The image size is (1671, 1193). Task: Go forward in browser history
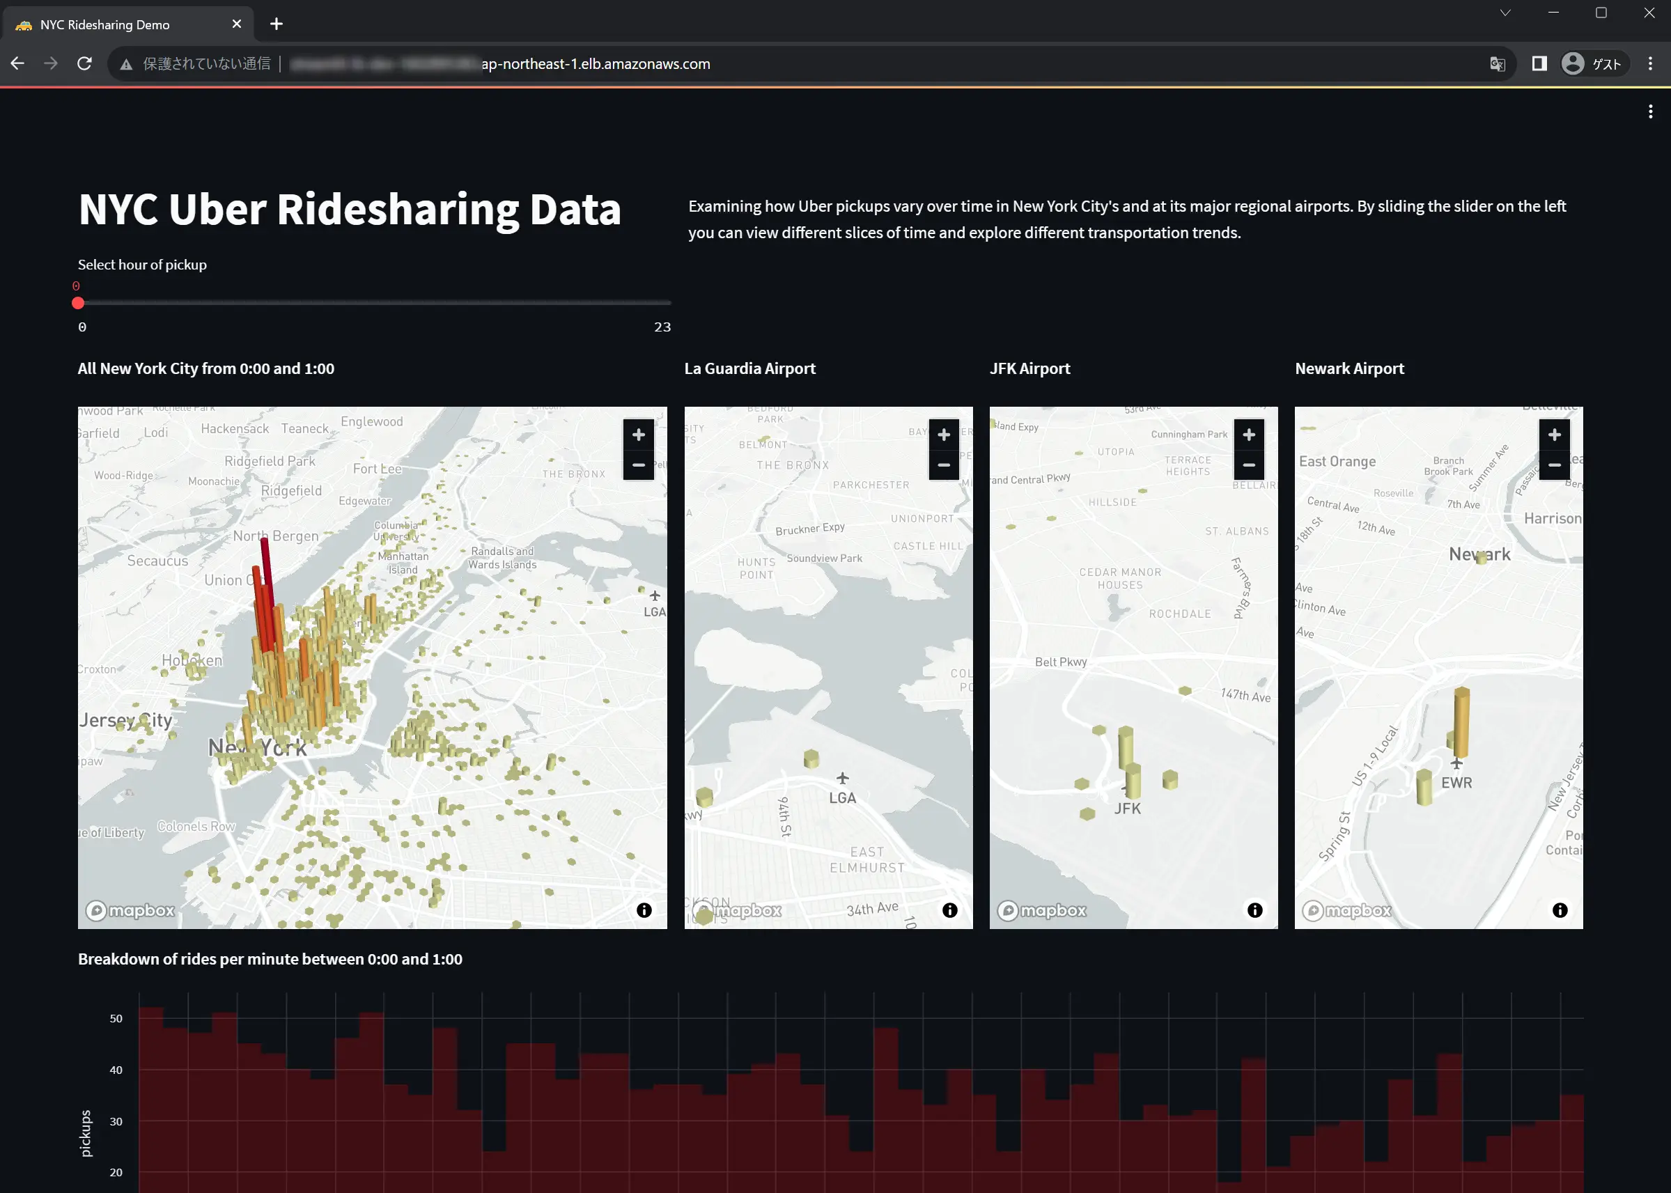click(x=51, y=64)
